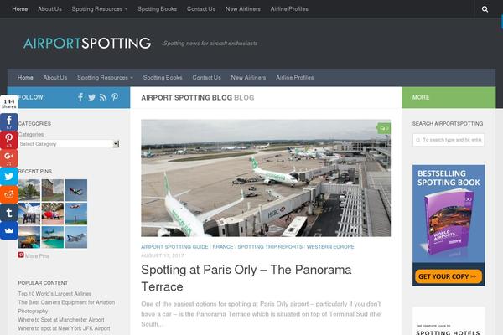Image resolution: width=503 pixels, height=335 pixels.
Task: Share on Facebook from floating share bar
Action: click(x=9, y=121)
